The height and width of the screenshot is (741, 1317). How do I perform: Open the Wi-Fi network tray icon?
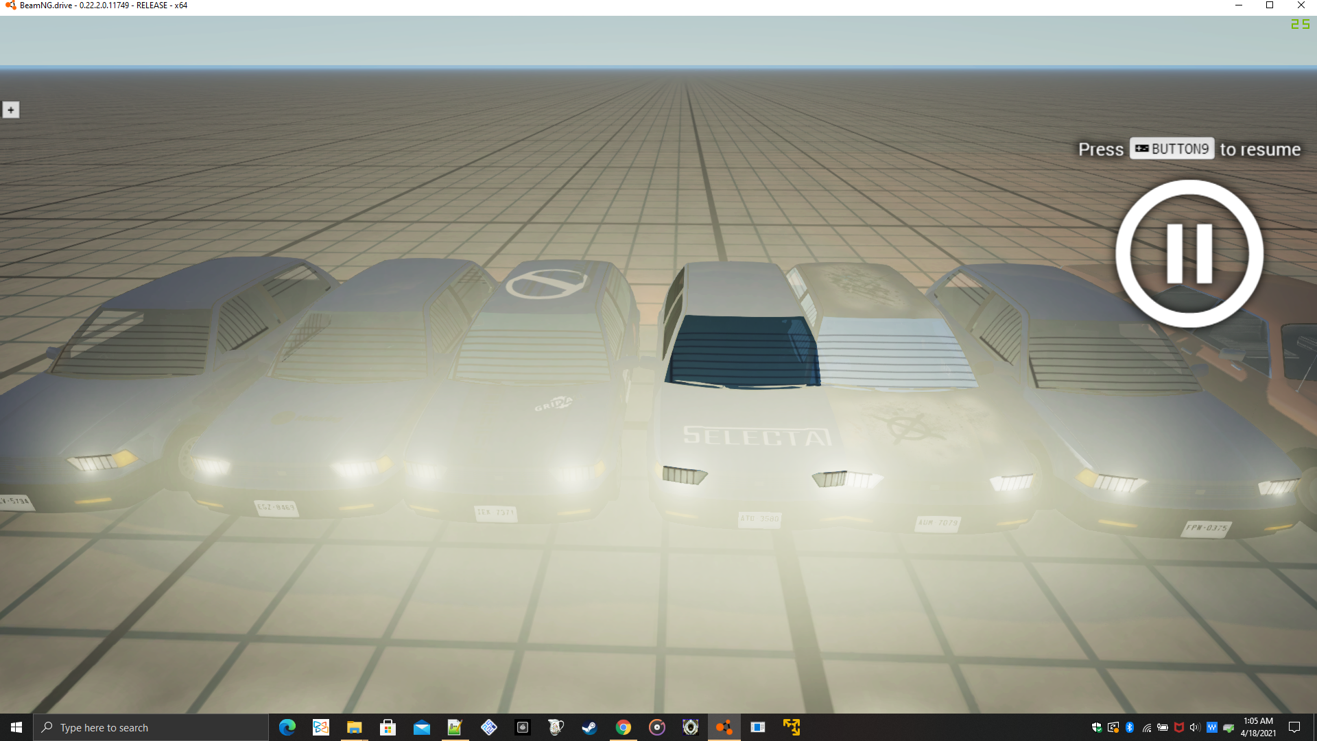[x=1146, y=727]
